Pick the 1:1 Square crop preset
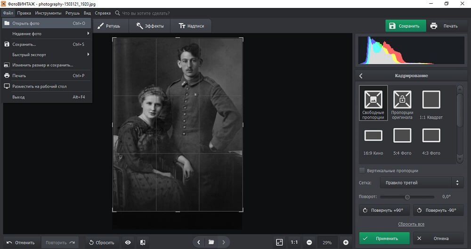The width and height of the screenshot is (471, 249). point(431,103)
